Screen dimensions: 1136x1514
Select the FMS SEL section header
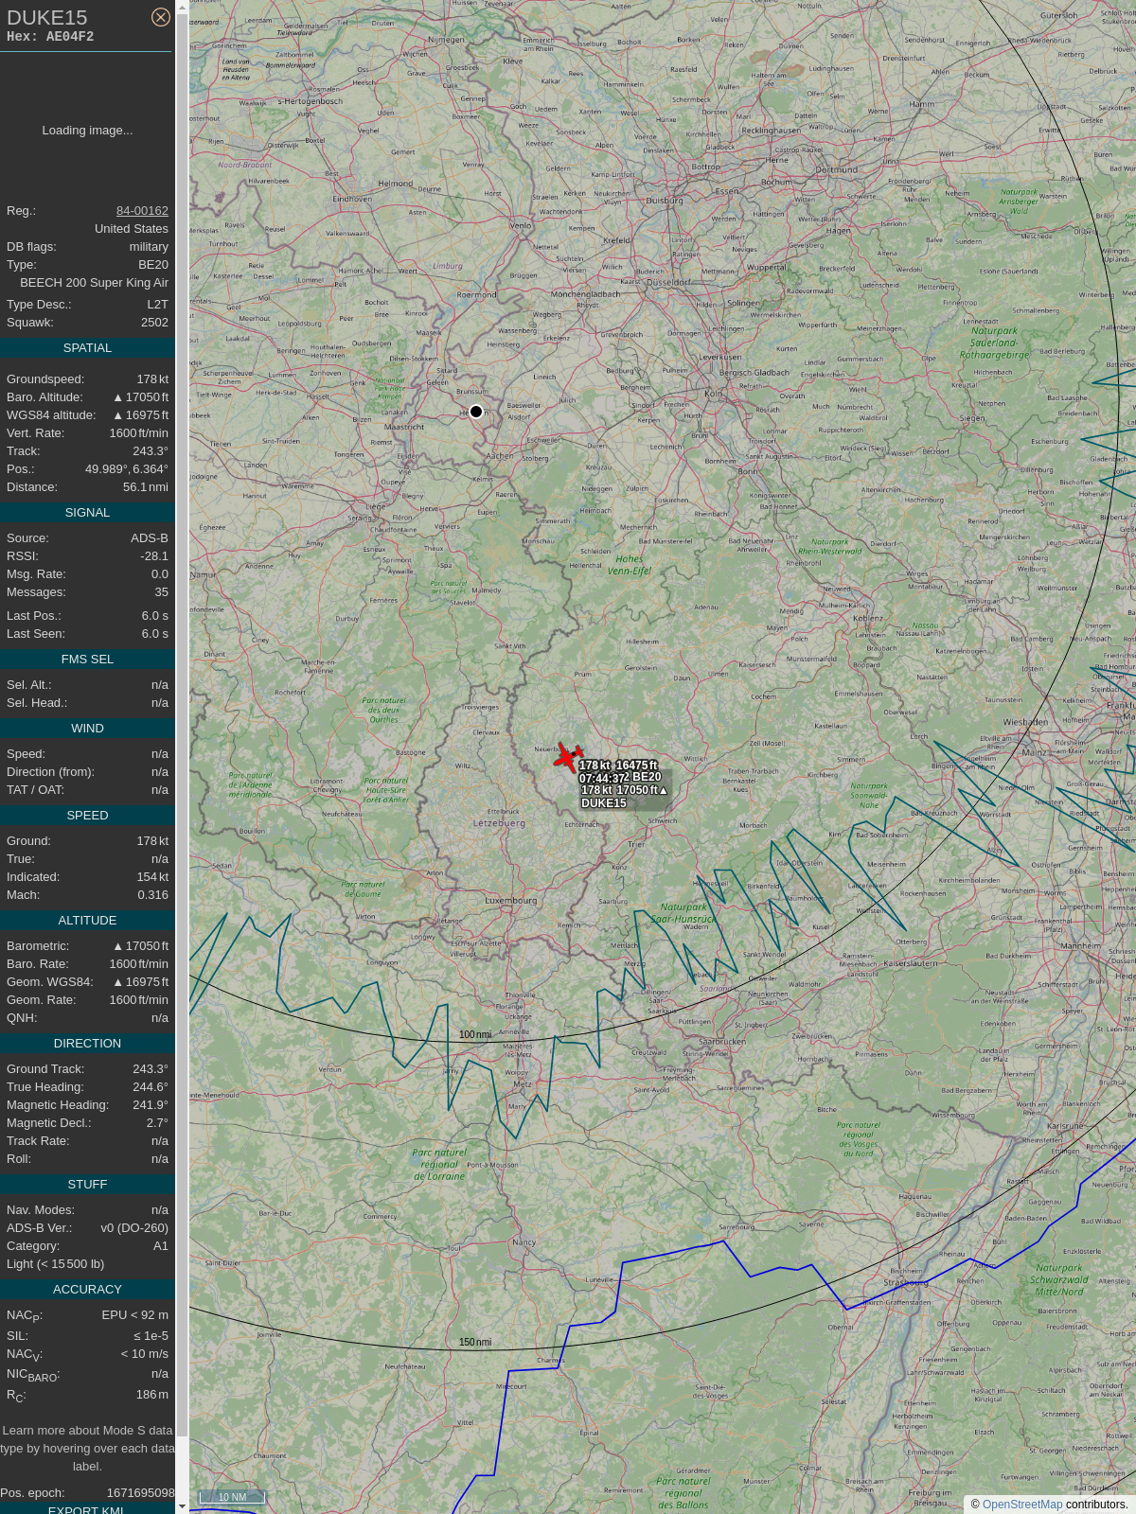pyautogui.click(x=87, y=660)
